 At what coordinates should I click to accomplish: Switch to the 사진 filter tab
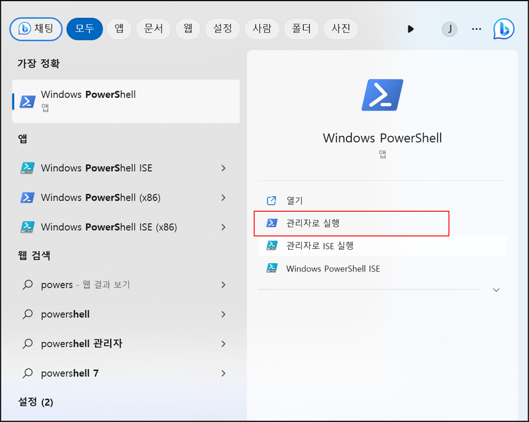341,29
